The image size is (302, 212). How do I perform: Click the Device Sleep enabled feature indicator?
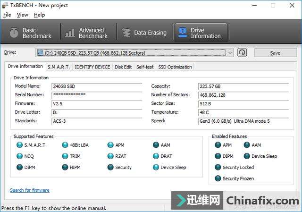[247, 156]
